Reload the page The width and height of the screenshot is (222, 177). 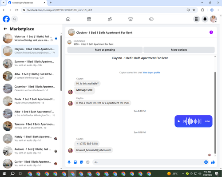[16, 10]
